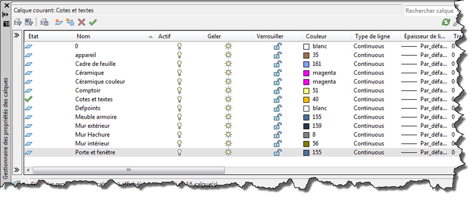Change Mur Hachure color swatch 8

[306, 135]
